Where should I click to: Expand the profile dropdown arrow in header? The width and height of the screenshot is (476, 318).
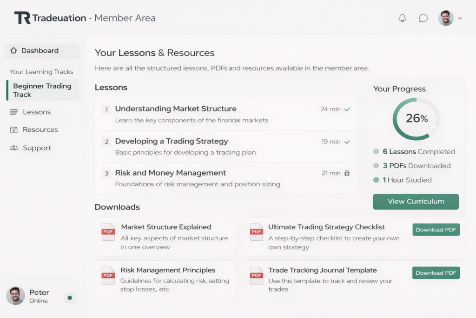460,19
